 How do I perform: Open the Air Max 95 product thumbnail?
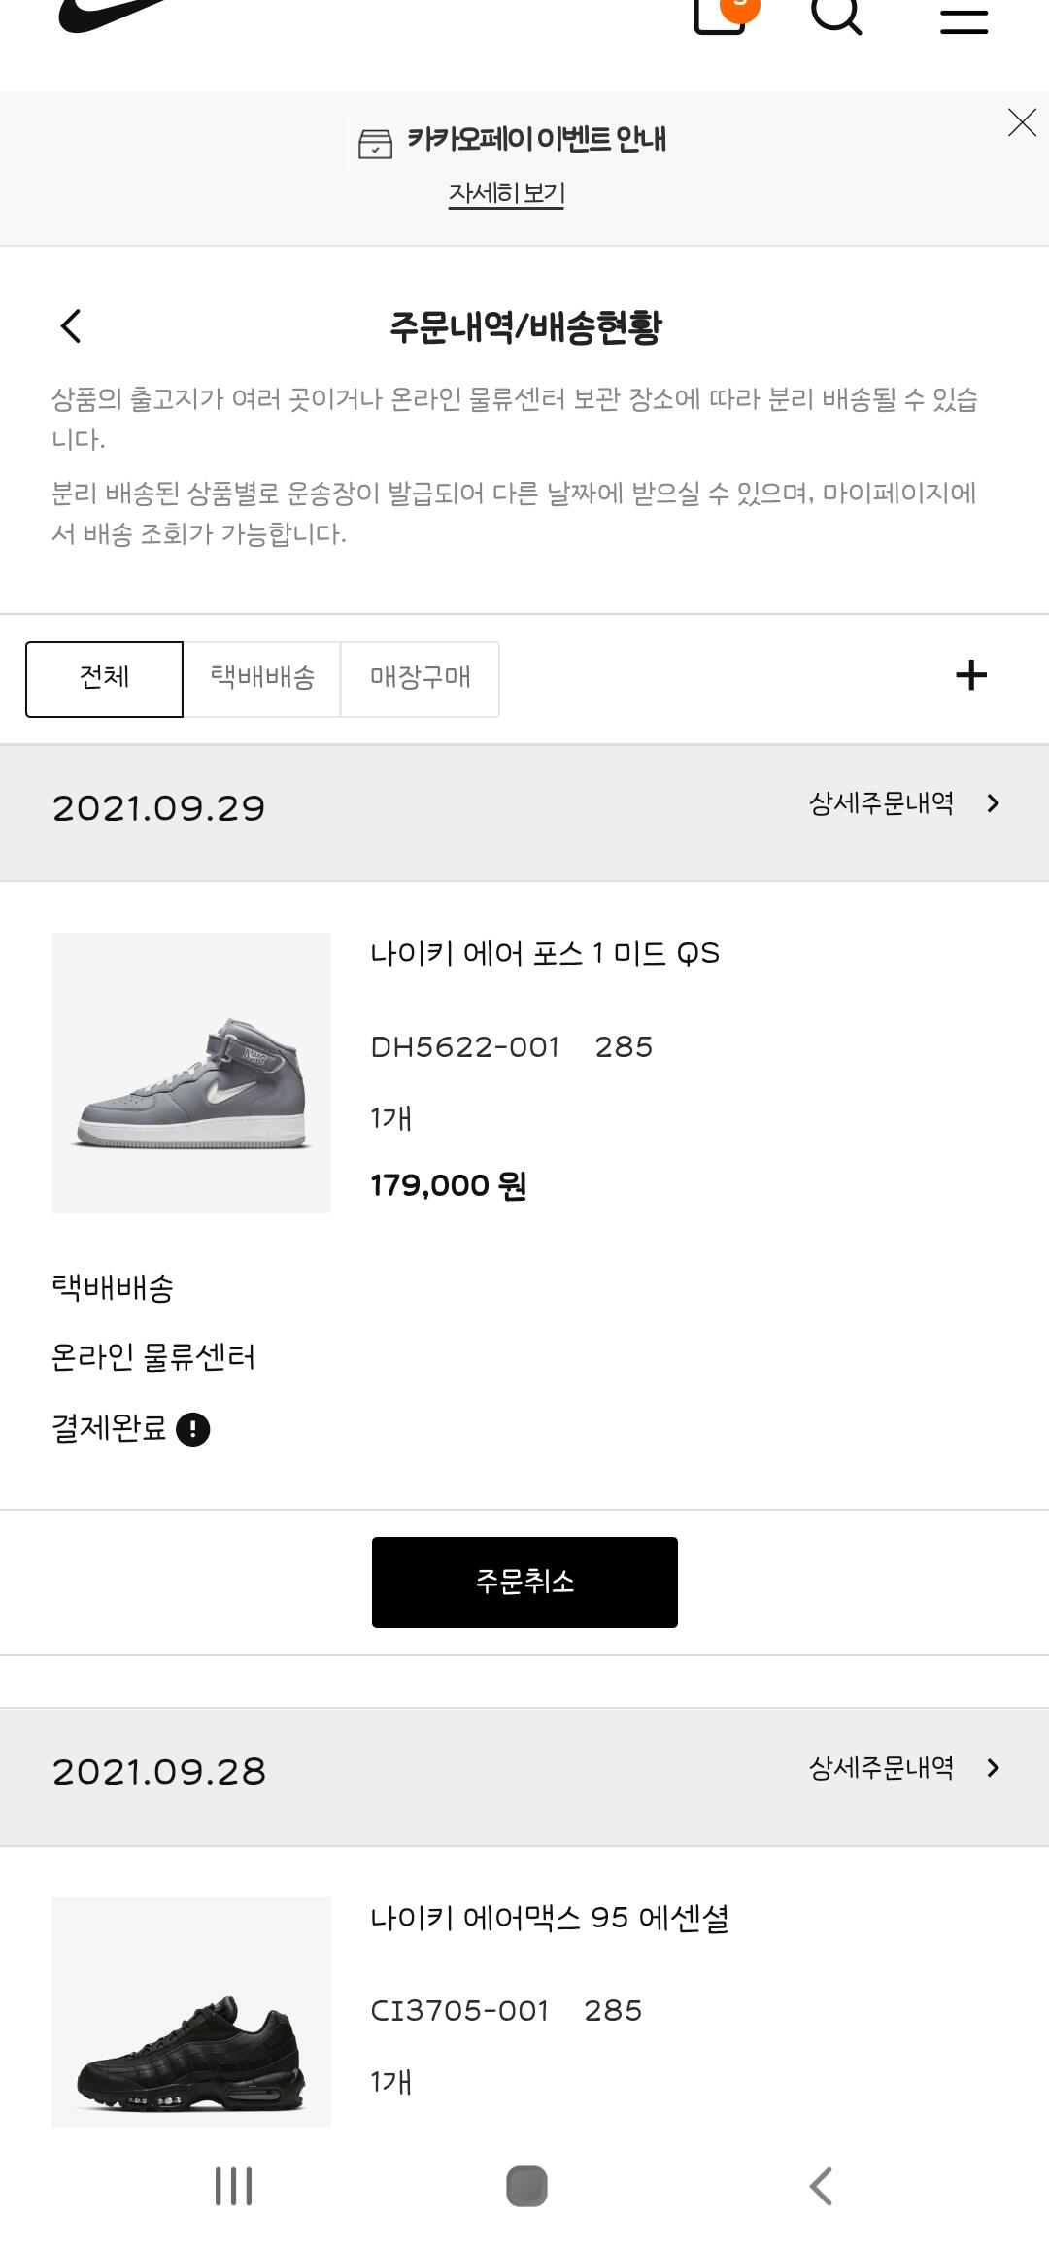(191, 2011)
